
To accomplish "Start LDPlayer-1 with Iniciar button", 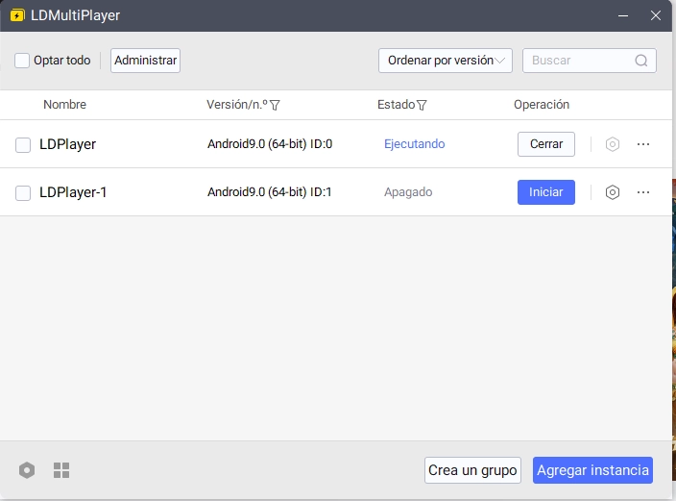I will (545, 192).
